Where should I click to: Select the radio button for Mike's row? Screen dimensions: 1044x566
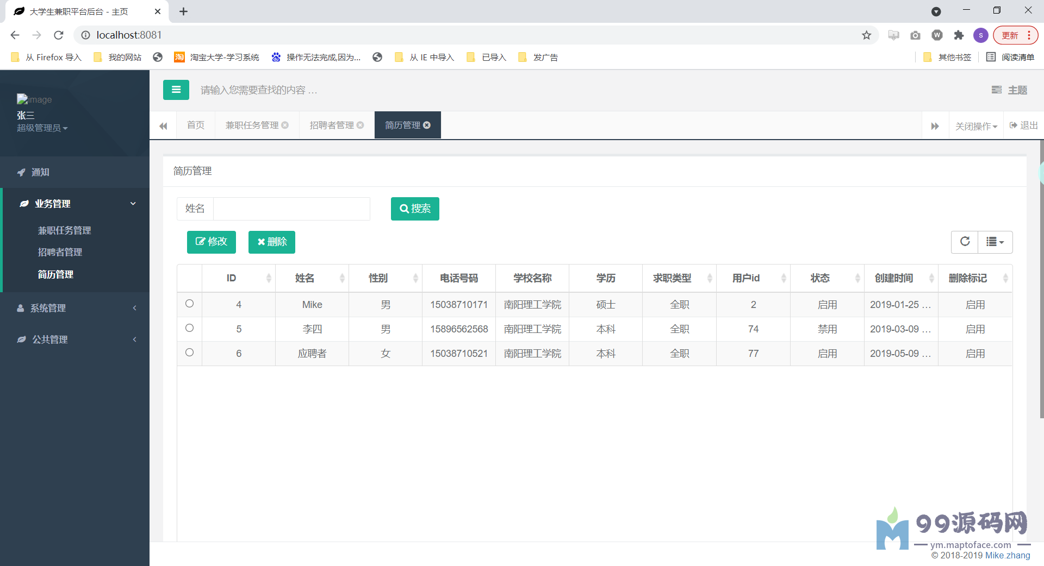point(189,304)
